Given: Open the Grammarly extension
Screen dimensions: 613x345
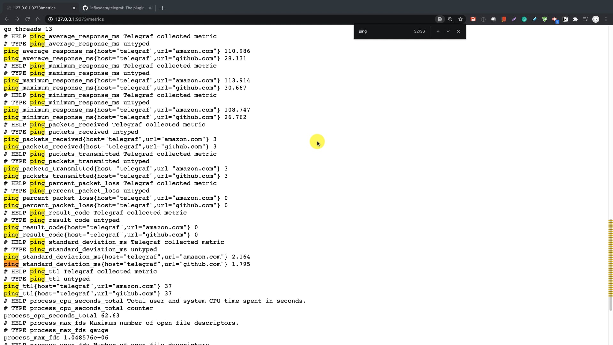Looking at the screenshot, I should tap(524, 19).
